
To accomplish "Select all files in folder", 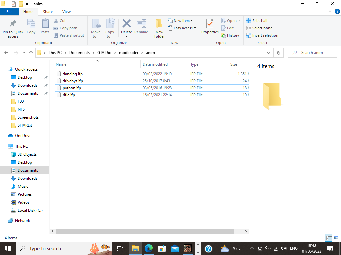I will [257, 21].
